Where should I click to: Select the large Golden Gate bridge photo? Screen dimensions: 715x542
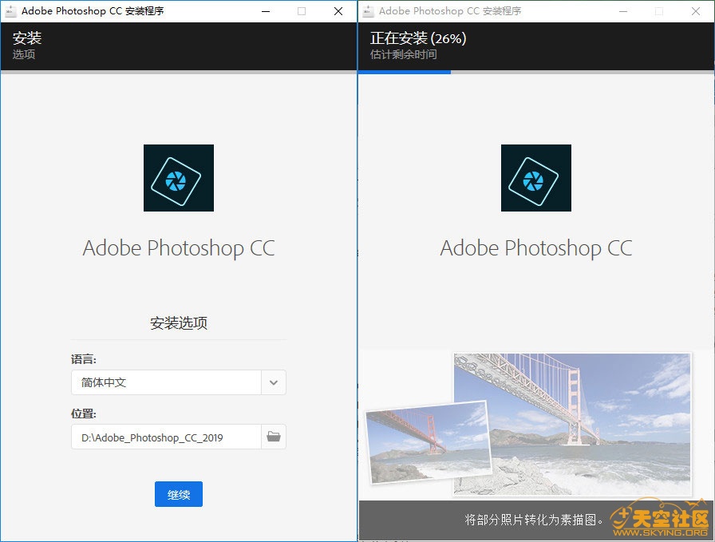(x=571, y=424)
